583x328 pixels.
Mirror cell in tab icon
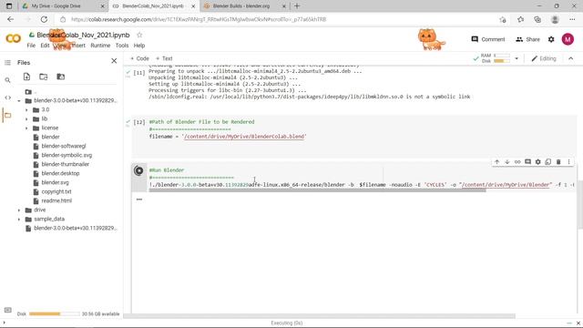point(548,162)
